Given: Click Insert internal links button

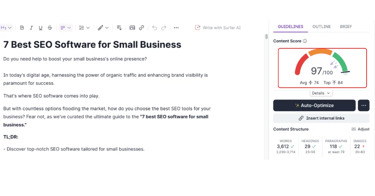Looking at the screenshot, I should click(321, 118).
